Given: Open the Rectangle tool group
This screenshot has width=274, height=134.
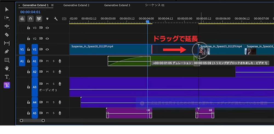Looking at the screenshot, I should (x=7, y=60).
